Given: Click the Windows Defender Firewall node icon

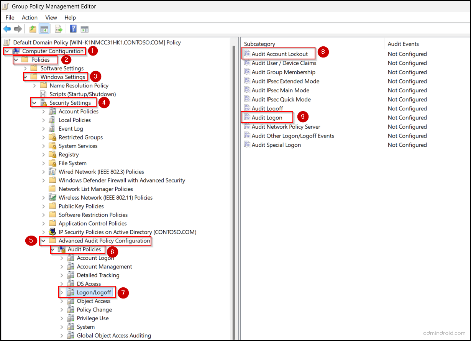Looking at the screenshot, I should [x=53, y=180].
